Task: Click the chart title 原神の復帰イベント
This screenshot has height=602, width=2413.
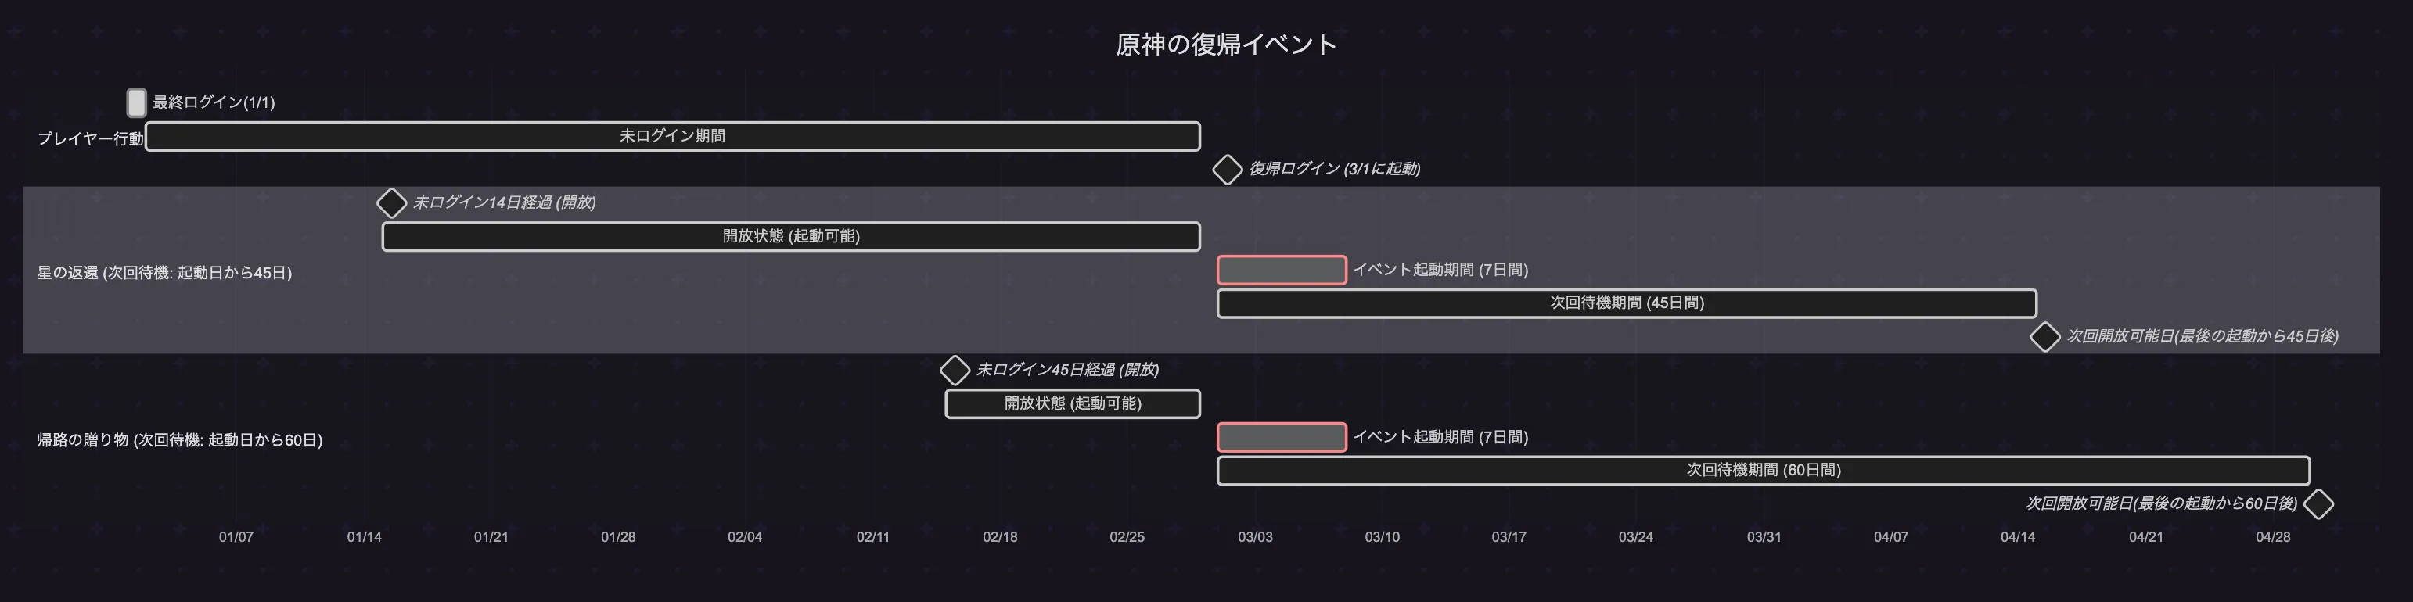Action: coord(1226,44)
